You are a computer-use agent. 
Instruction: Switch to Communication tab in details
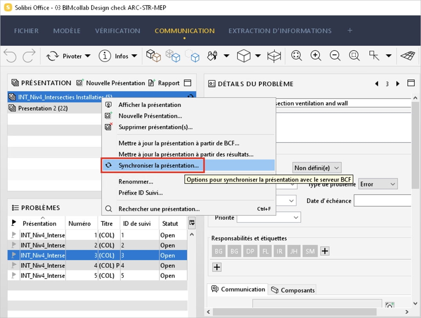point(238,289)
